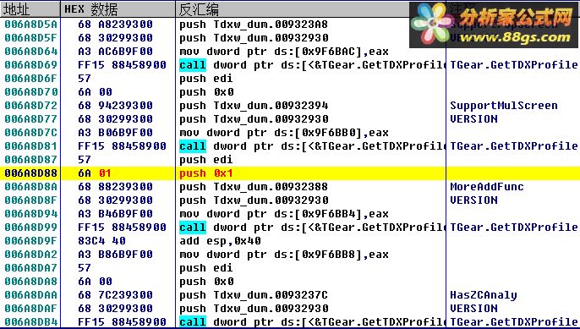Click push 0x0 instruction at 006A8D70
The image size is (580, 329).
pyautogui.click(x=206, y=92)
